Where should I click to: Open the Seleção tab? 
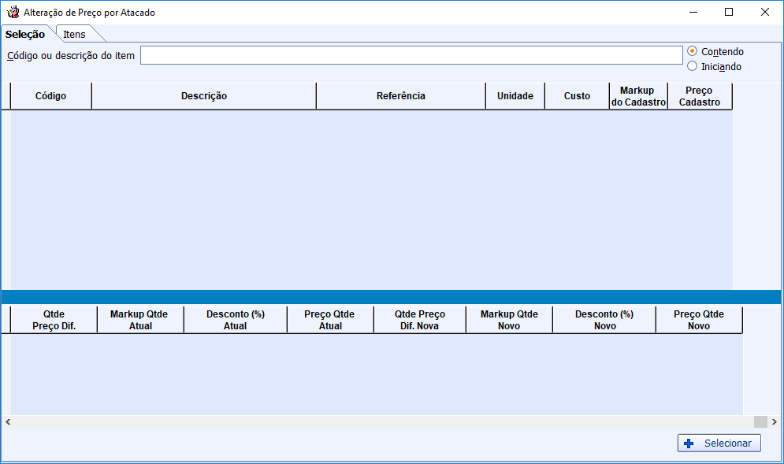click(x=25, y=35)
